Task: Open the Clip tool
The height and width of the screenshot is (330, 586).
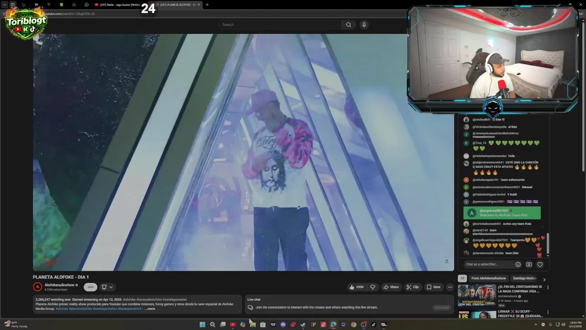Action: pyautogui.click(x=412, y=287)
